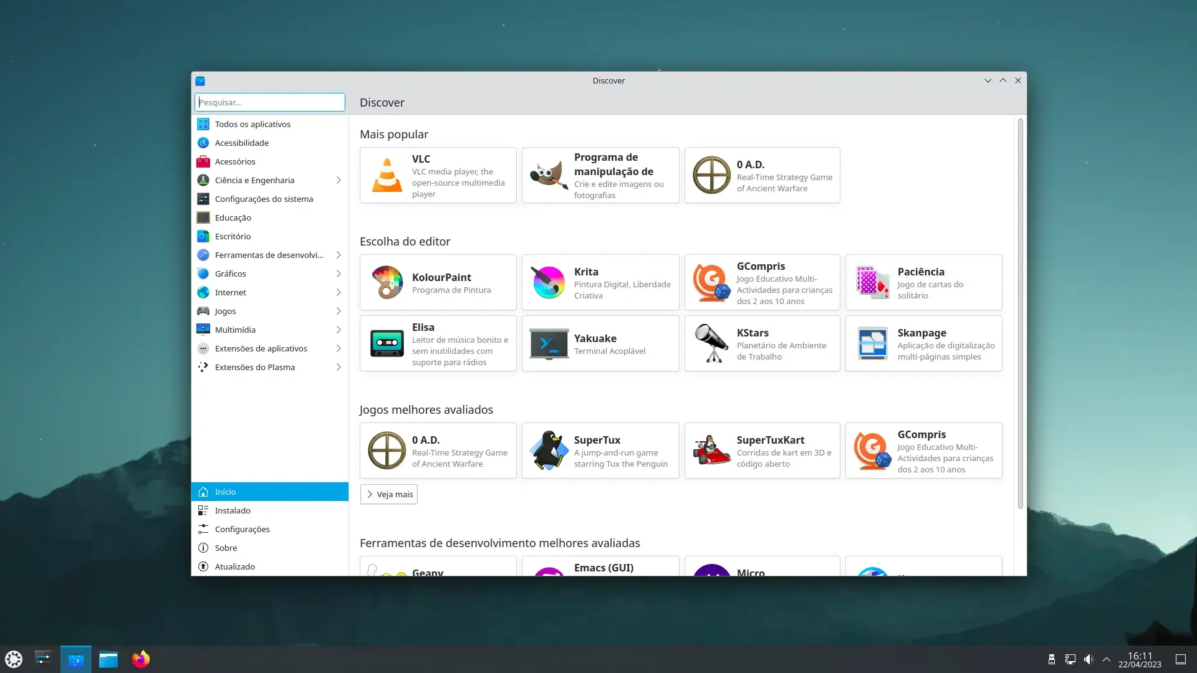This screenshot has height=673, width=1197.
Task: Click GCompris icon in Escolha do editor
Action: click(x=711, y=282)
